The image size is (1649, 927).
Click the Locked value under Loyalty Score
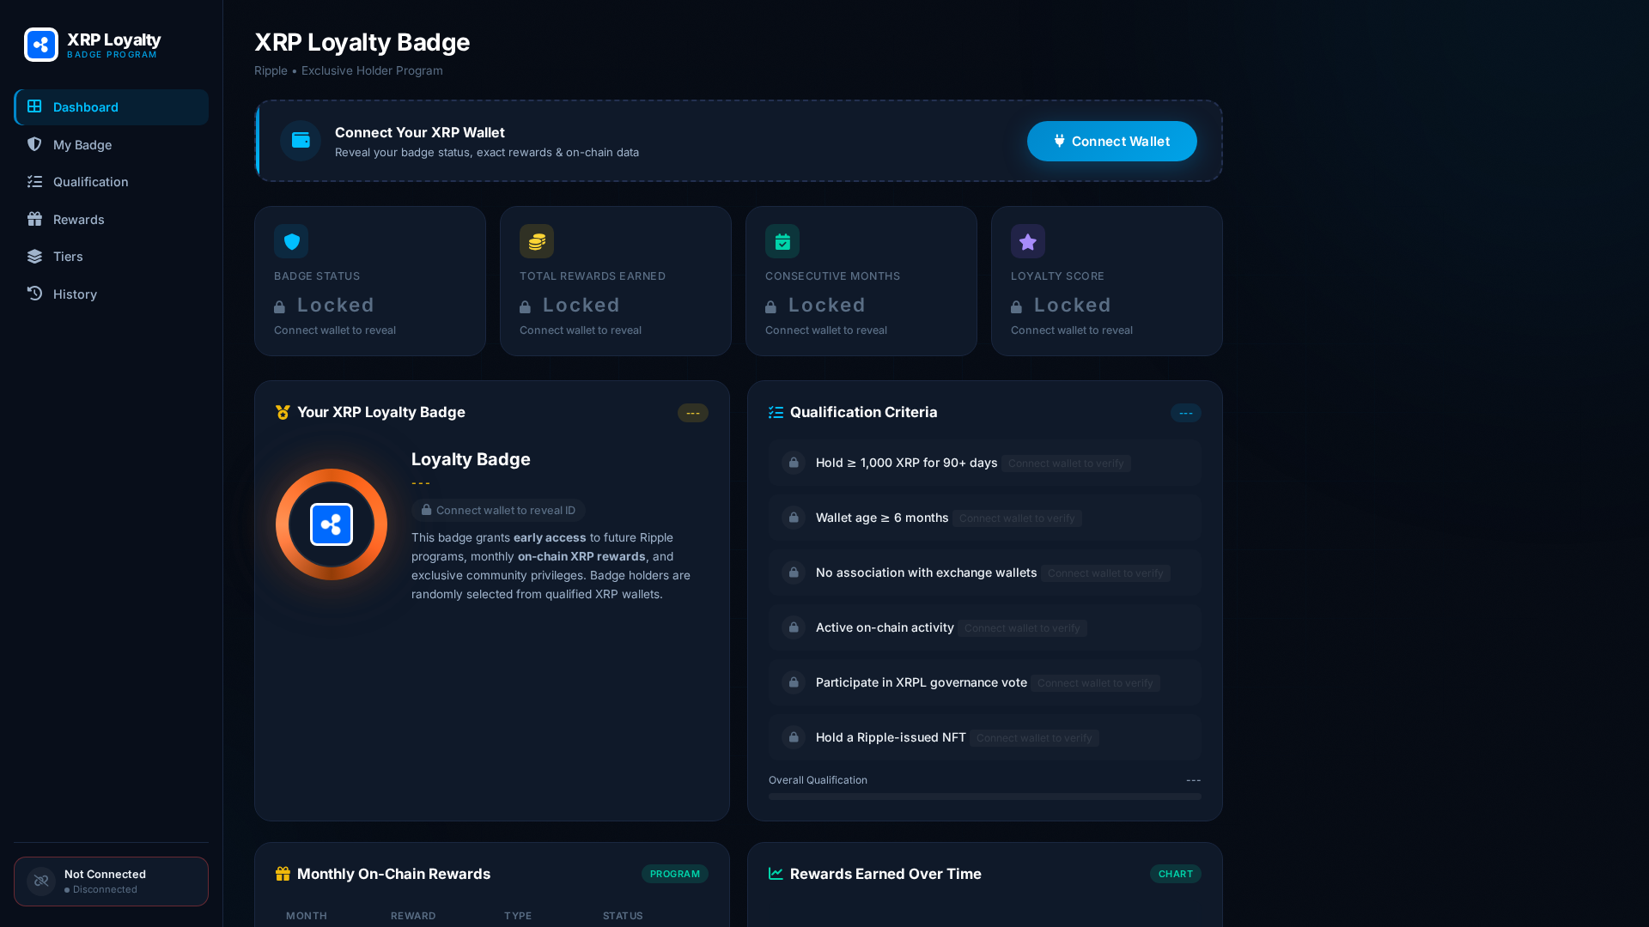click(1062, 305)
